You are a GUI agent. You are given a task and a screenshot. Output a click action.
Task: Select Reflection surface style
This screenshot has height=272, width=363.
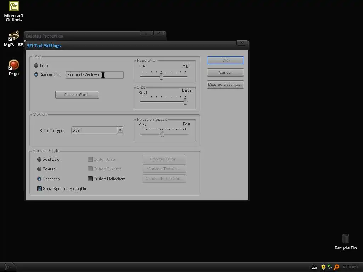(x=39, y=179)
